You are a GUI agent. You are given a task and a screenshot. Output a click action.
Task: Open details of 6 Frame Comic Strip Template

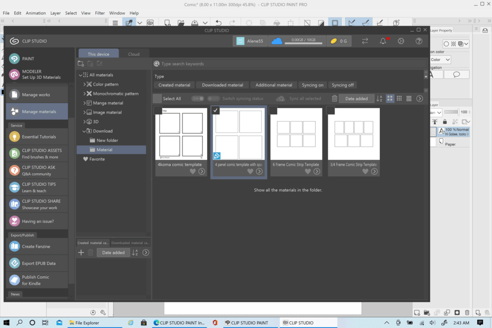(317, 171)
